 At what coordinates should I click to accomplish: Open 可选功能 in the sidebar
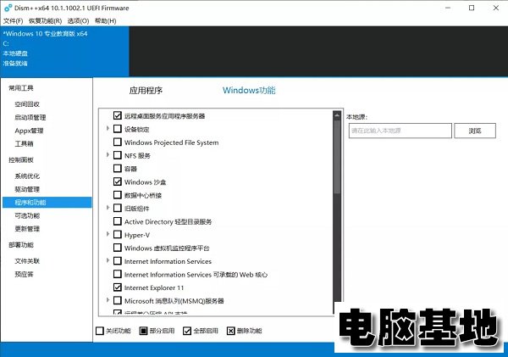(x=27, y=215)
